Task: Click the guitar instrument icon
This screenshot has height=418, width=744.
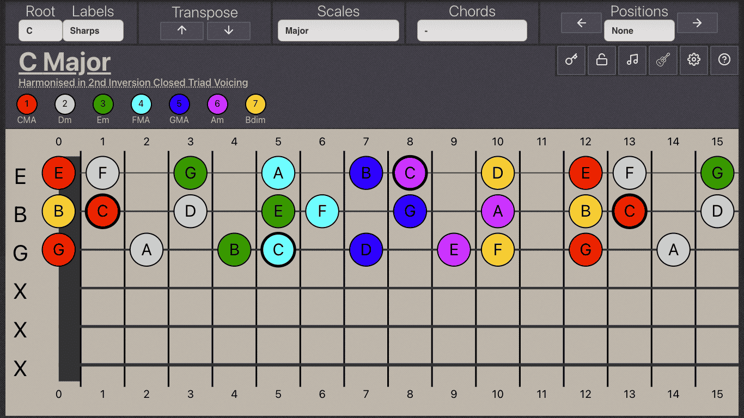Action: 663,60
